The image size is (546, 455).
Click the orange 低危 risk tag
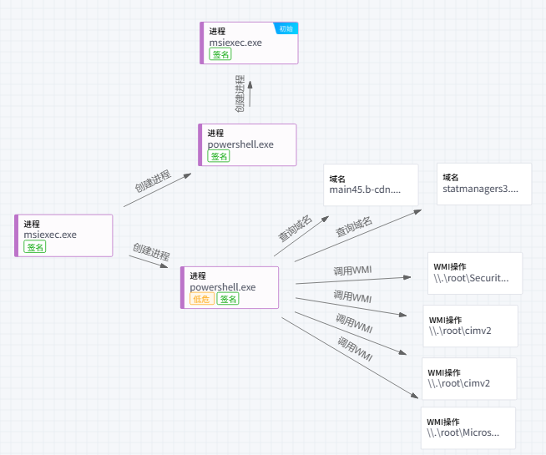pyautogui.click(x=202, y=299)
